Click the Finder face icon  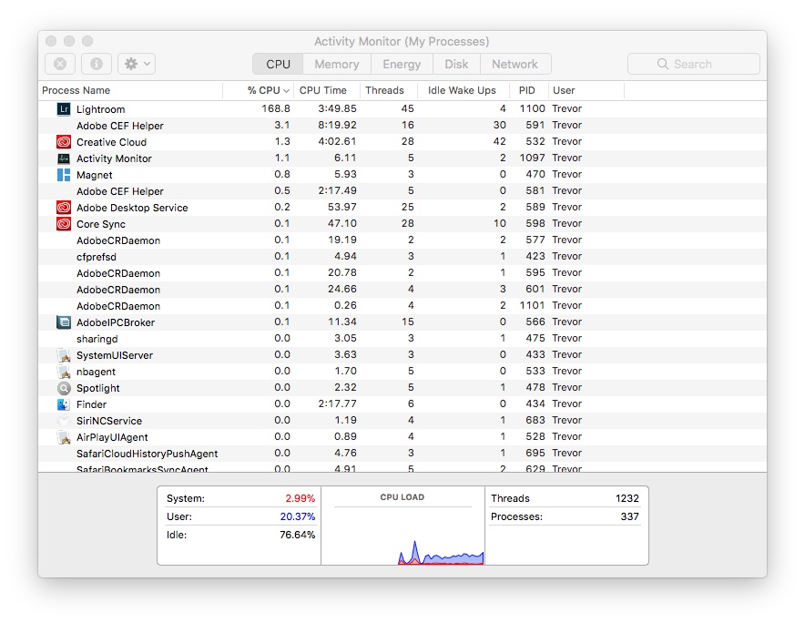coord(64,404)
